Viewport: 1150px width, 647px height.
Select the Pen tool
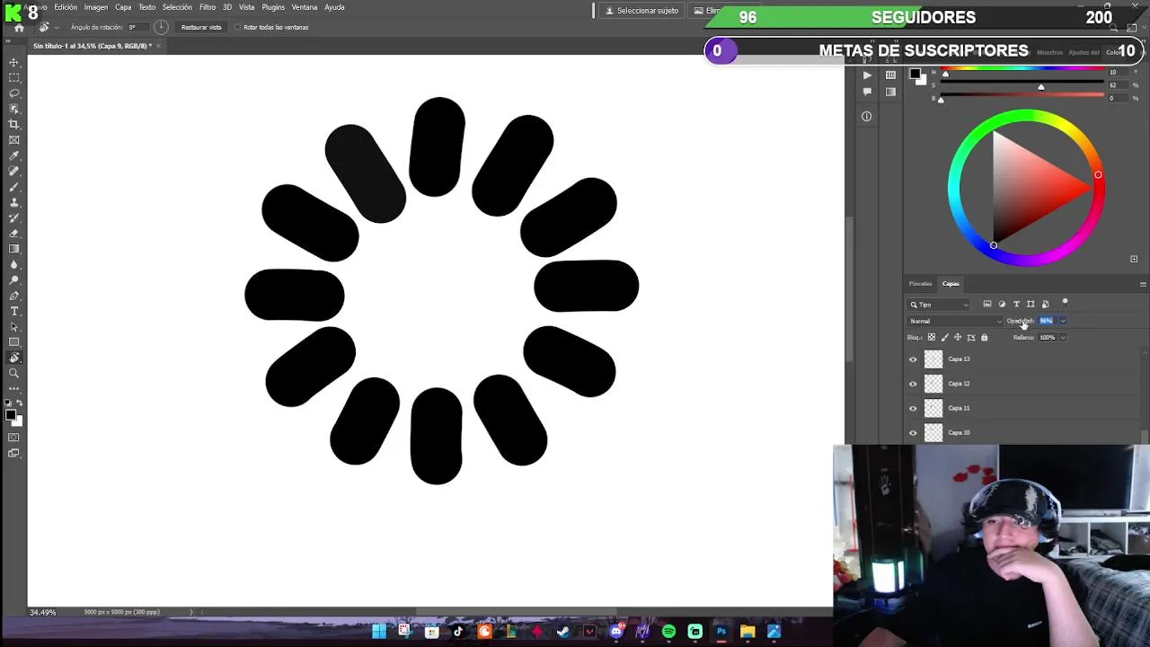[x=14, y=296]
